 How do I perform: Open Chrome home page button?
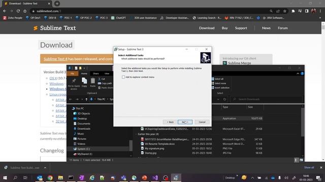click(25, 11)
